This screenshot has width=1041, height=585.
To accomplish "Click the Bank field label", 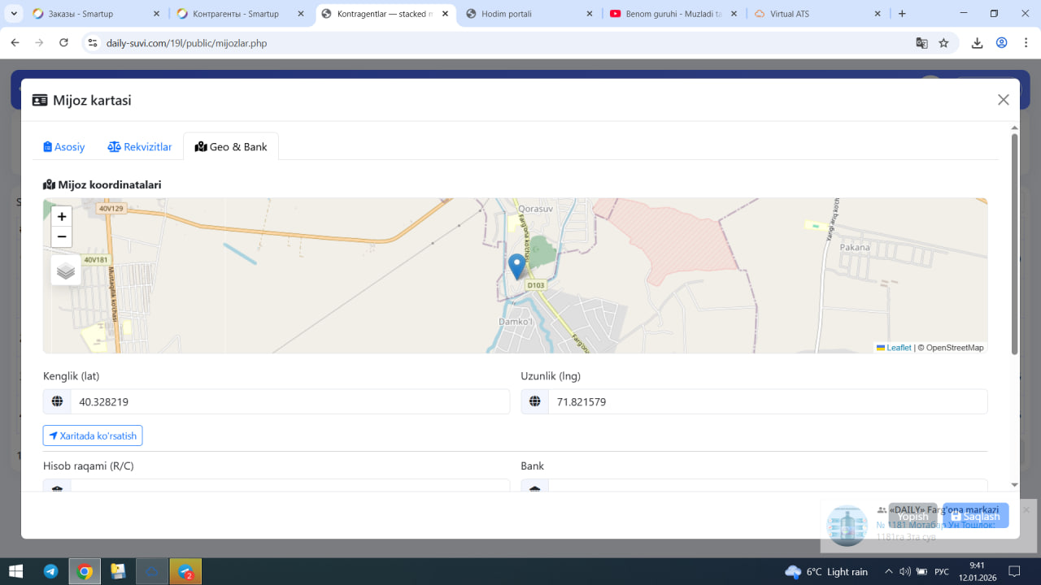I will (x=533, y=466).
